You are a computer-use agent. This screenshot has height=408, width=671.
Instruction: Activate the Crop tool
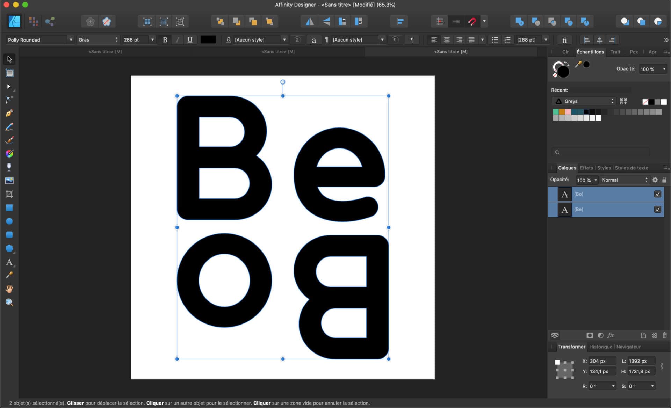(x=9, y=194)
